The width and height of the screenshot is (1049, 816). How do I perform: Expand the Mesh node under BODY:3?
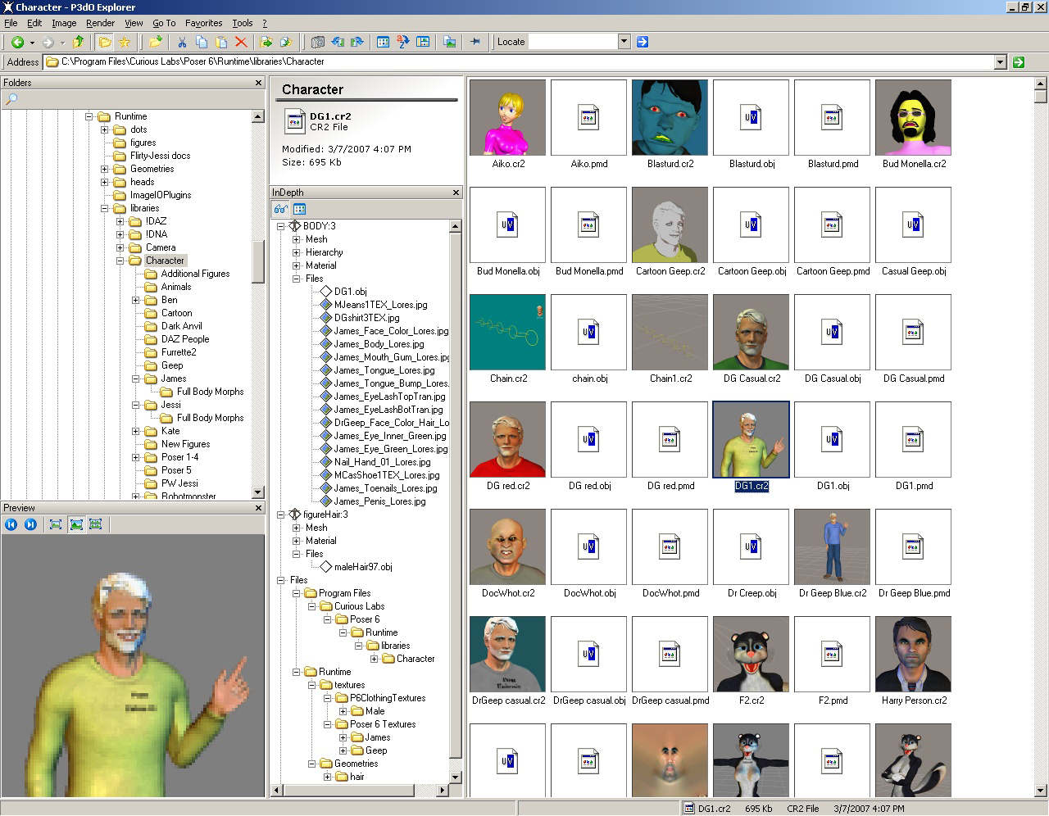click(296, 239)
